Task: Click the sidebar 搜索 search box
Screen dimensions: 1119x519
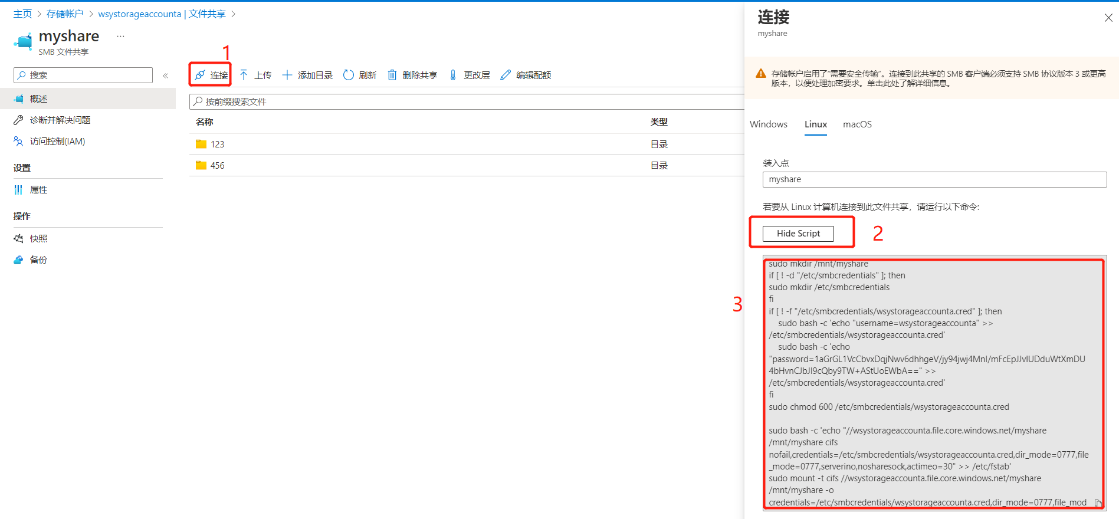Action: click(x=83, y=75)
